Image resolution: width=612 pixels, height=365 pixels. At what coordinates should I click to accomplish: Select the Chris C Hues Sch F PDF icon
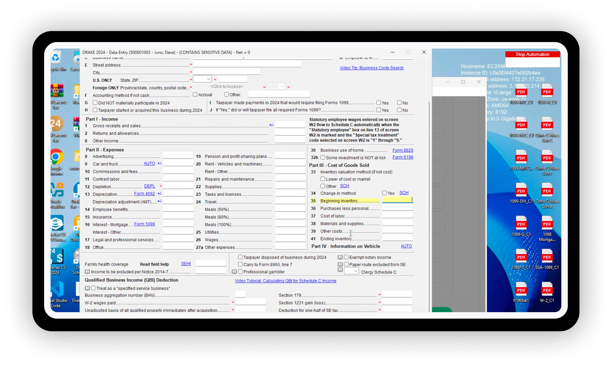(547, 163)
